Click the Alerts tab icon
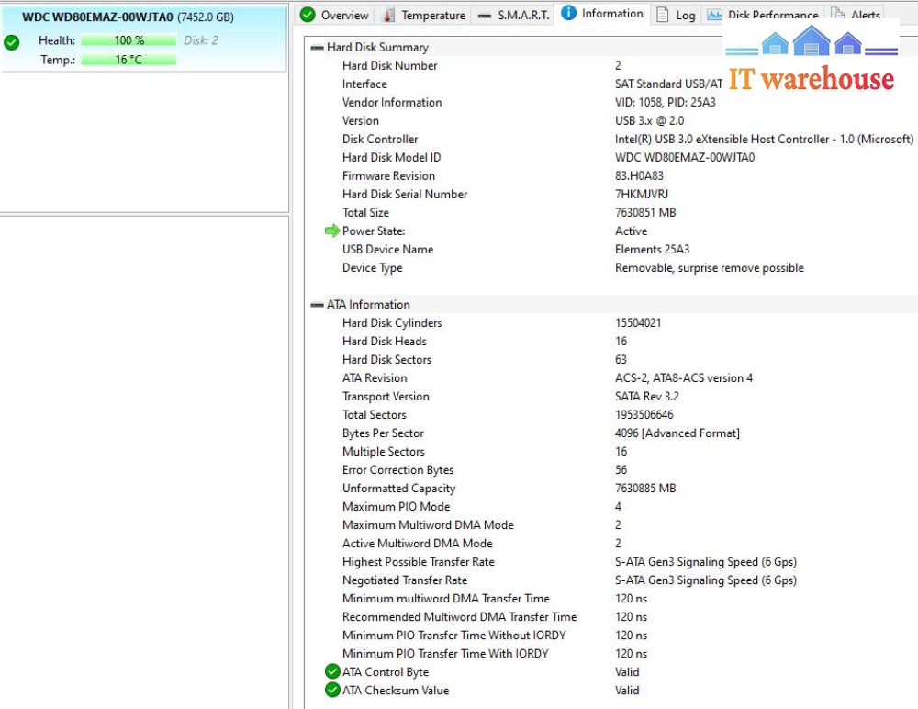 point(837,15)
